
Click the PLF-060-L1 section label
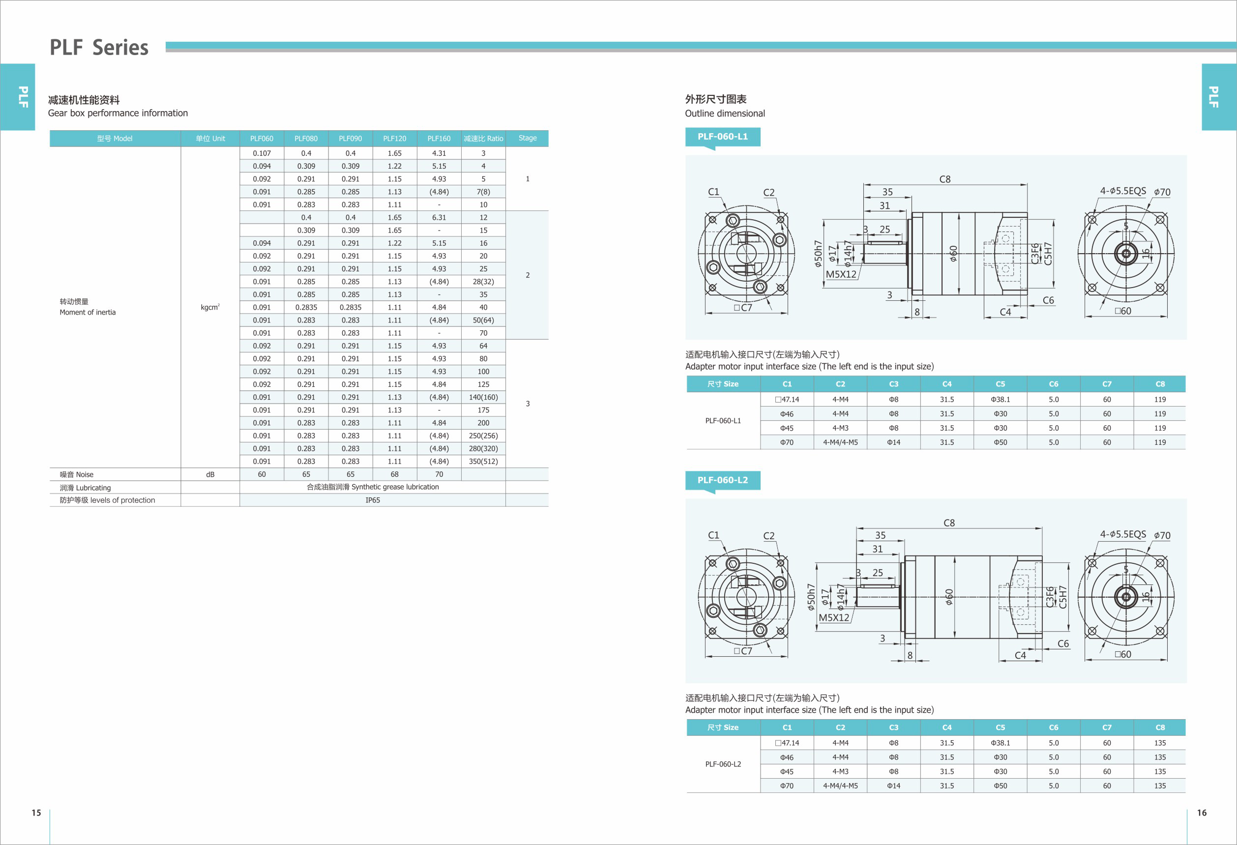click(x=722, y=137)
